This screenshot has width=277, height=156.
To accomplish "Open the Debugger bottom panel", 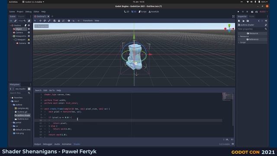I will (48, 144).
